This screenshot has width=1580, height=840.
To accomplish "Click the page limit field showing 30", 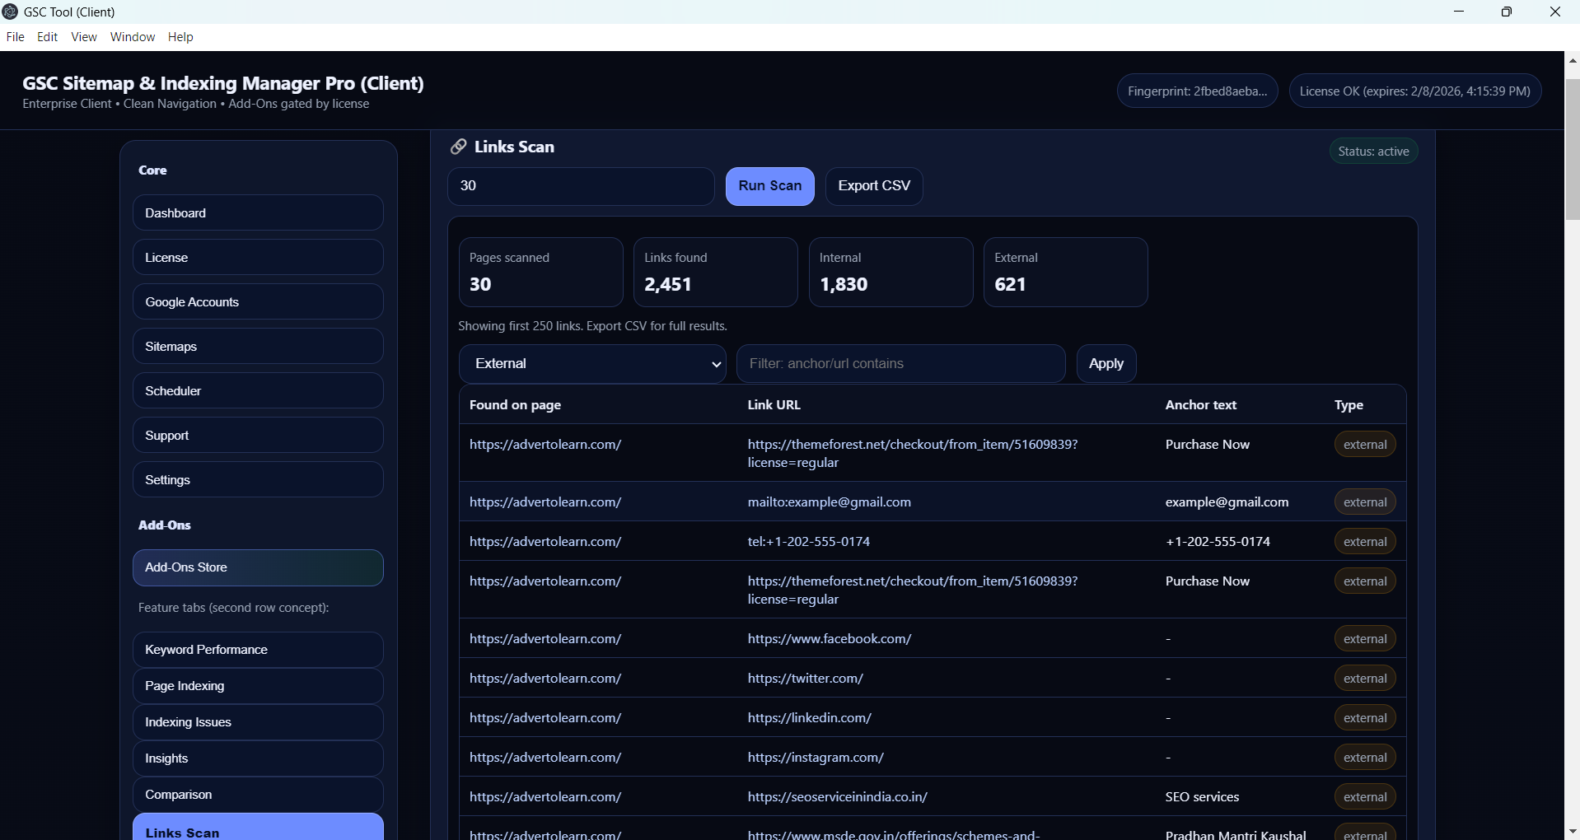I will click(580, 186).
